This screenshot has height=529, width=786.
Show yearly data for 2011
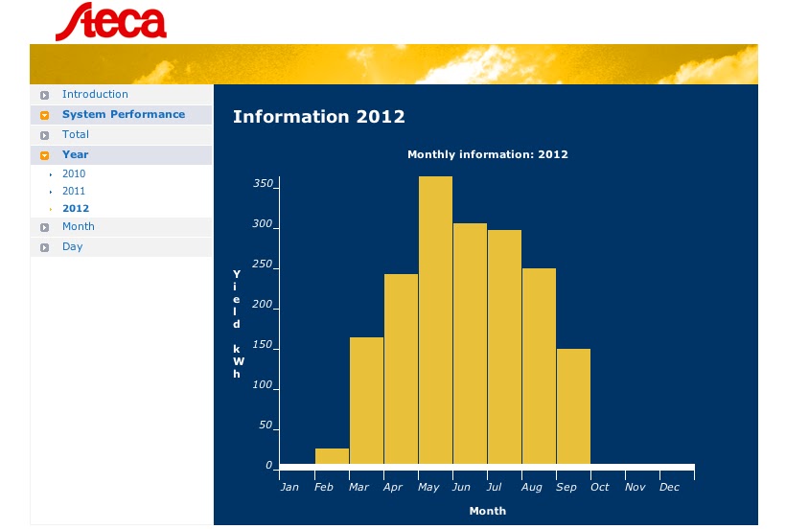click(74, 191)
